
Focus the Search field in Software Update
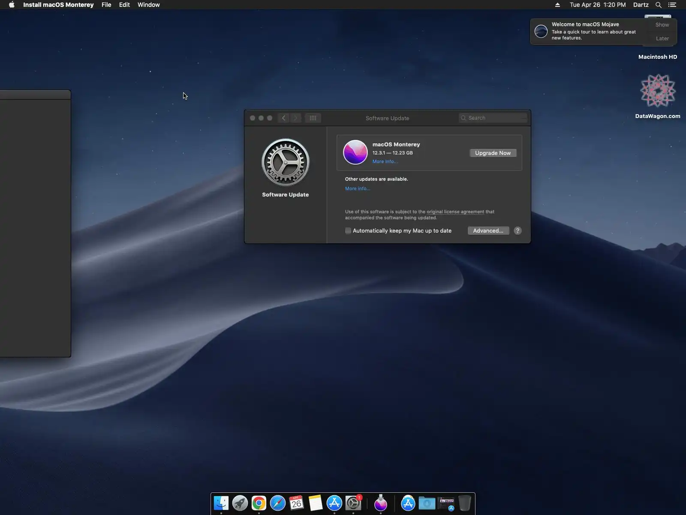(493, 118)
